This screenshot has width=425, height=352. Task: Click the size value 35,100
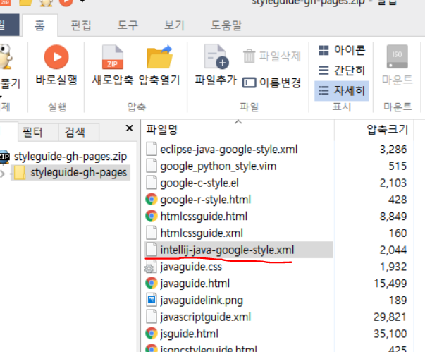point(390,334)
